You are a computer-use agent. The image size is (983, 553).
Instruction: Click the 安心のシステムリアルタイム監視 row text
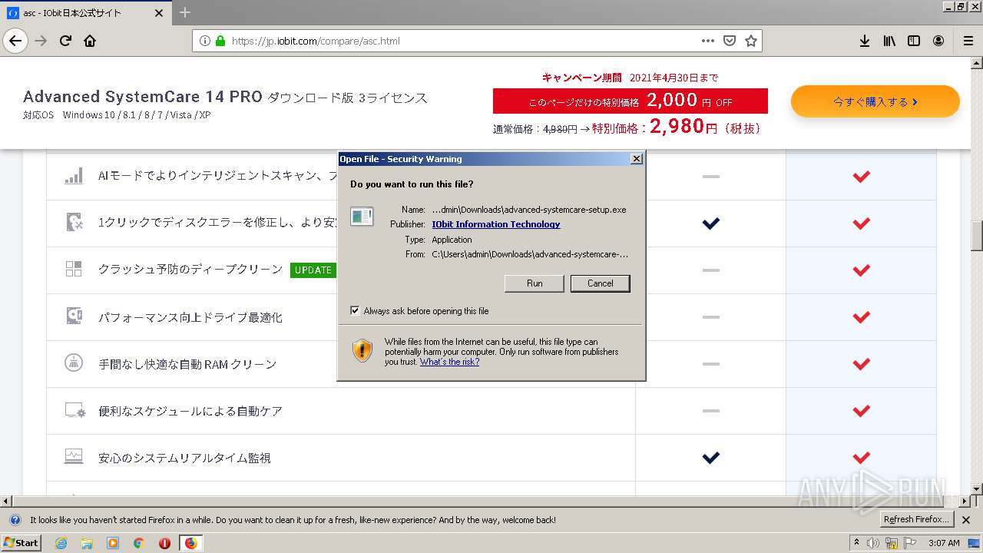(184, 458)
